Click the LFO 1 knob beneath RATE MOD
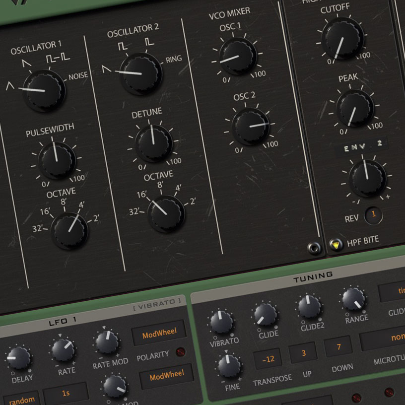The height and width of the screenshot is (405, 405). click(x=115, y=387)
